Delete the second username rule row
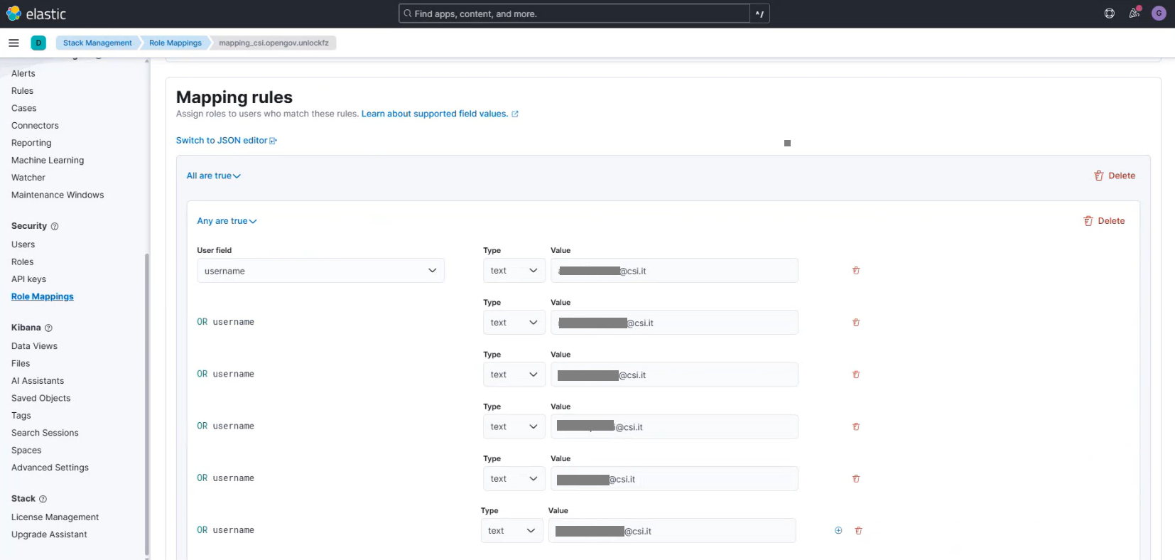This screenshot has height=560, width=1175. (856, 323)
